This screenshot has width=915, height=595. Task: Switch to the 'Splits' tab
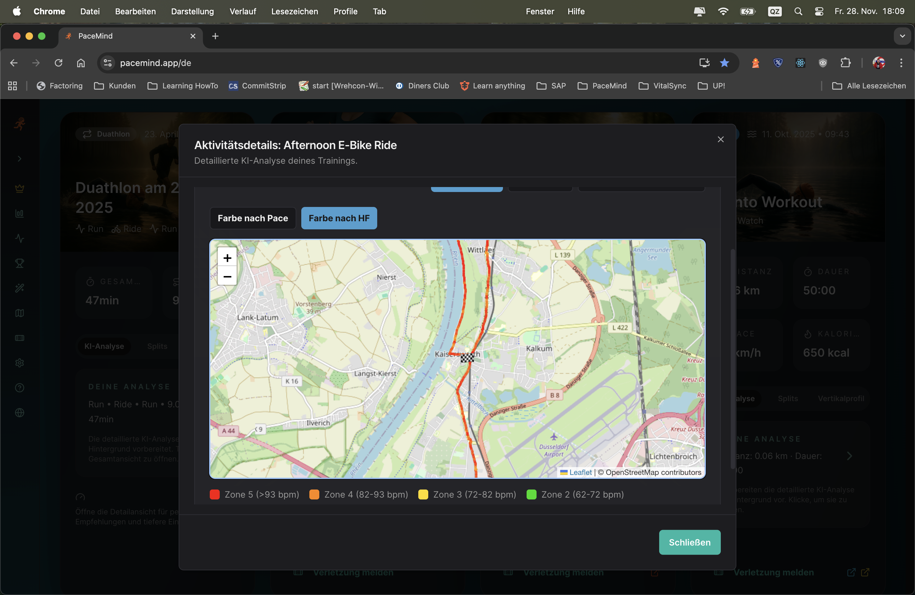tap(157, 346)
